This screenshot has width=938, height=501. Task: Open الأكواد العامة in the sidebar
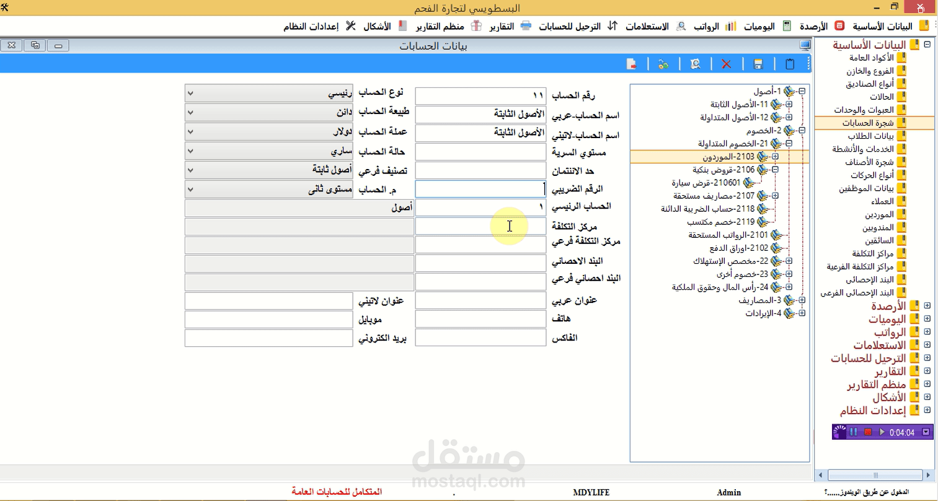[x=872, y=58]
